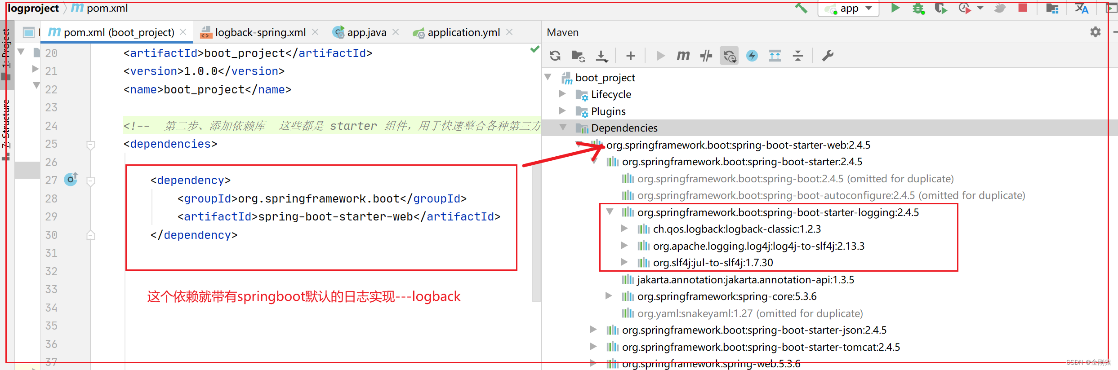Select spring-boot-autoconfigure:2.4.5 omitted entry
The height and width of the screenshot is (370, 1118).
point(831,195)
